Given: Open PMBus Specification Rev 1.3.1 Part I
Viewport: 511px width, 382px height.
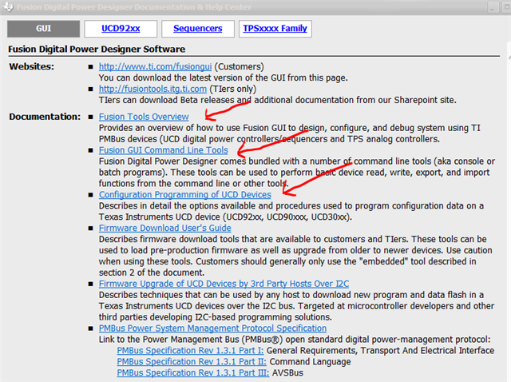Looking at the screenshot, I should pyautogui.click(x=190, y=350).
